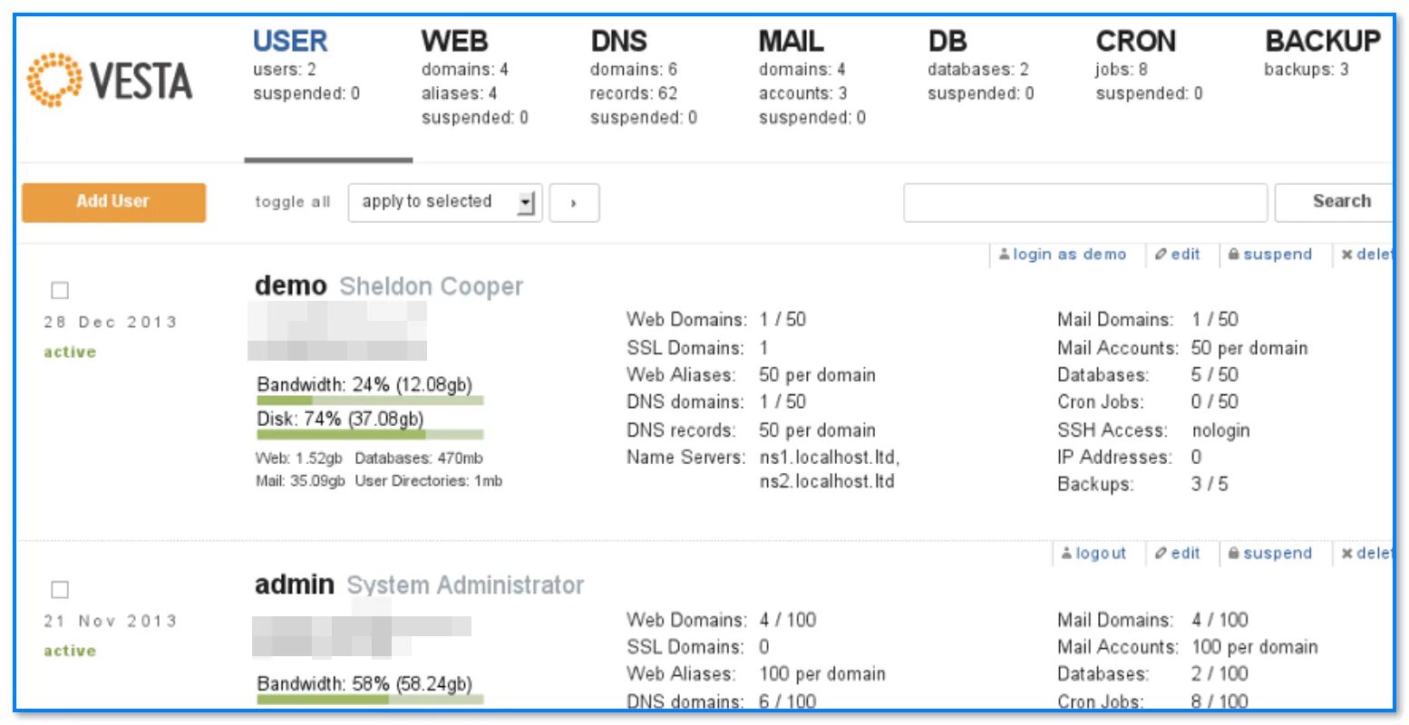The width and height of the screenshot is (1409, 725).
Task: Suspend the demo user
Action: tap(1270, 255)
